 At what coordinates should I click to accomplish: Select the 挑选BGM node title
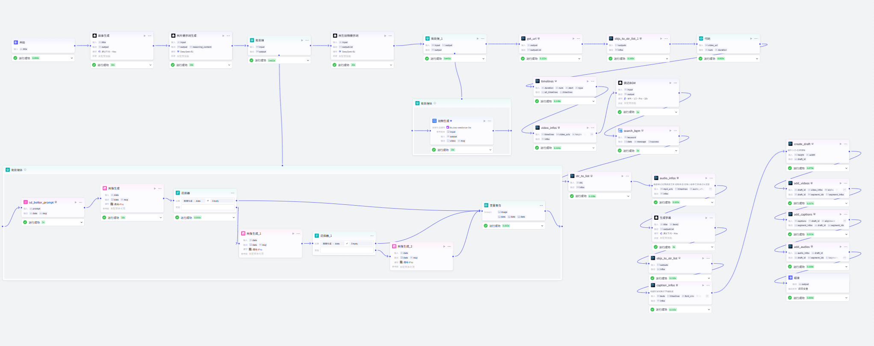629,83
